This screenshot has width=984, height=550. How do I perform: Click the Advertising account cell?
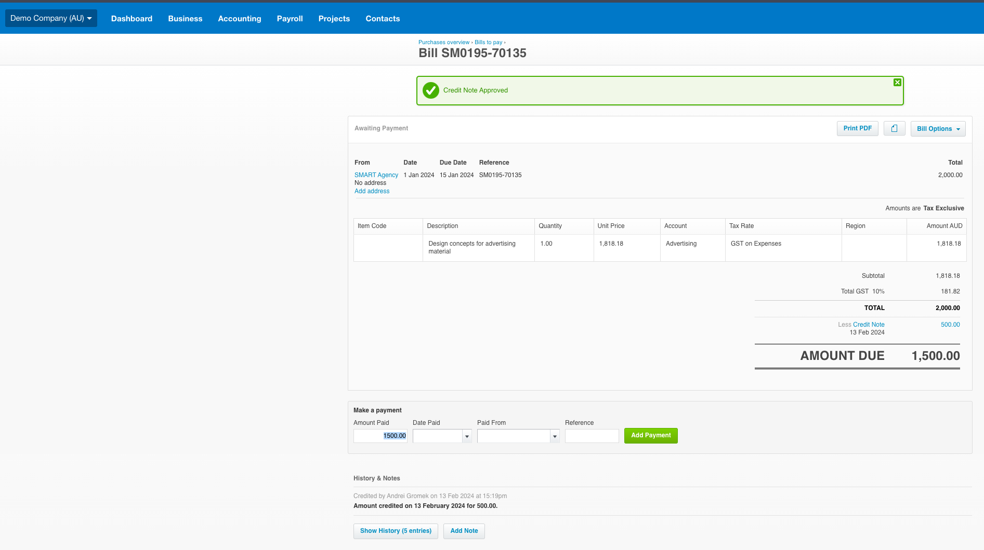pyautogui.click(x=681, y=244)
